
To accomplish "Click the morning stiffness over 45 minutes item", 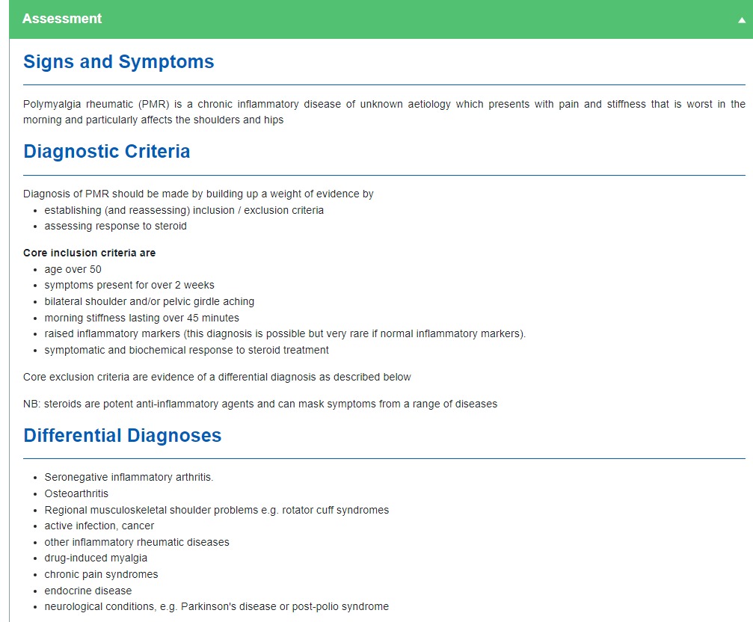I will click(142, 318).
